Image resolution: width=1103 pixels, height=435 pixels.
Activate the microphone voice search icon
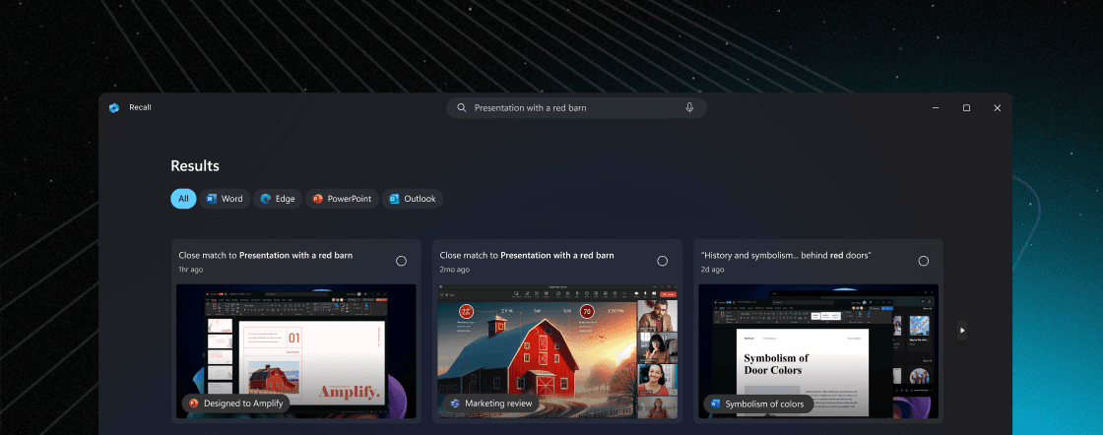pyautogui.click(x=689, y=107)
